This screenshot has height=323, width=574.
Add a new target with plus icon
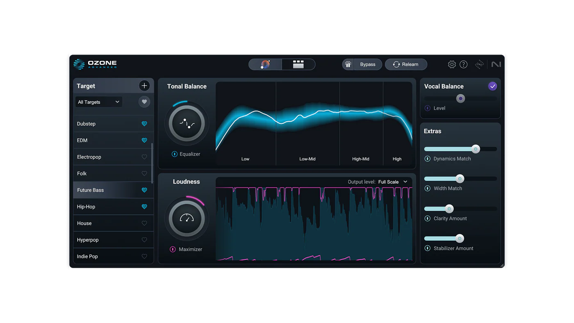click(x=144, y=86)
